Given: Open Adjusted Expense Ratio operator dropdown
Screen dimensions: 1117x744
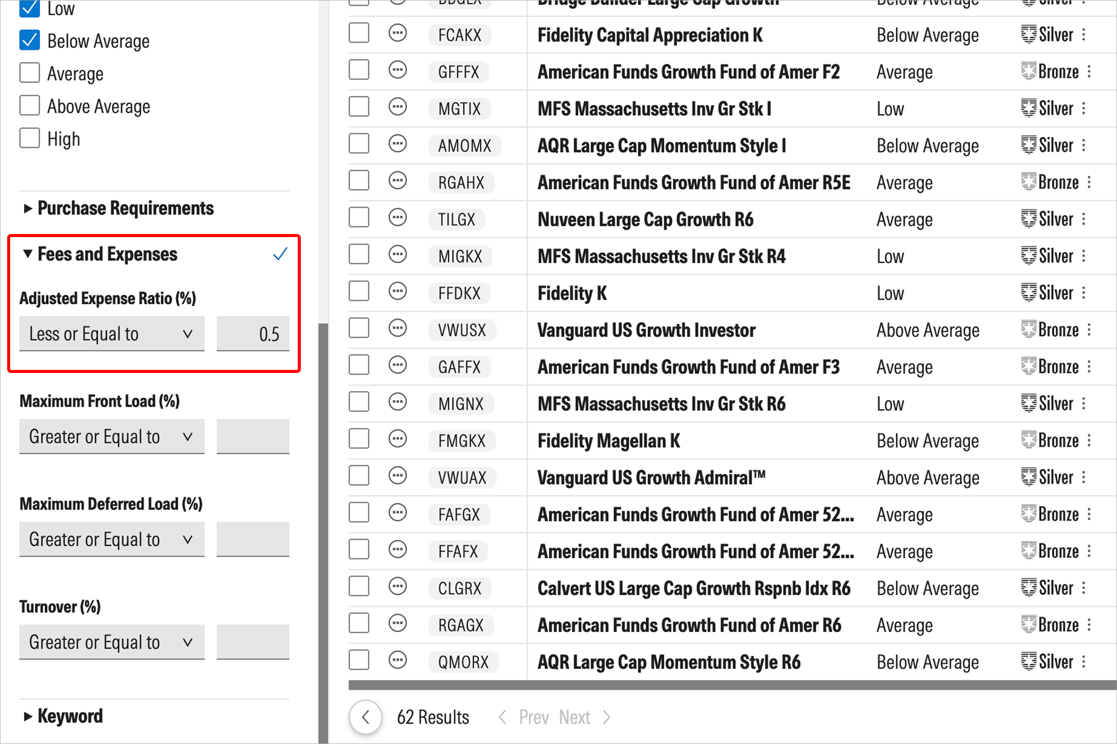Looking at the screenshot, I should coord(112,334).
